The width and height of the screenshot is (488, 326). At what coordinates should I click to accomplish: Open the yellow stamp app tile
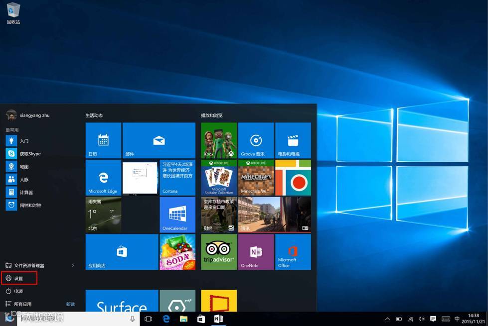(x=219, y=301)
